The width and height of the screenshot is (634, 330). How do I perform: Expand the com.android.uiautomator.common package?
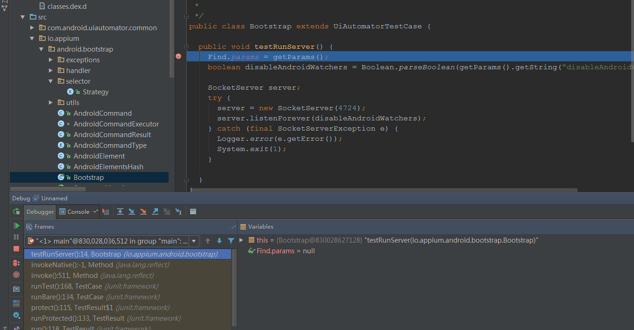32,28
